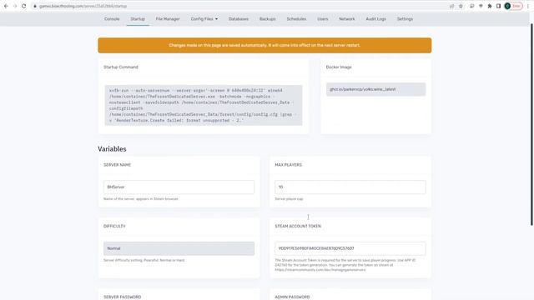Open the Extensions puzzle piece icon

(490, 6)
